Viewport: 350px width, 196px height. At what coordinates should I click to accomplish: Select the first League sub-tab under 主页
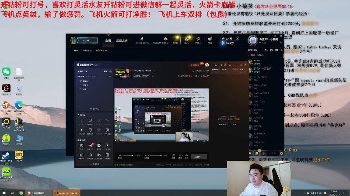click(76, 51)
